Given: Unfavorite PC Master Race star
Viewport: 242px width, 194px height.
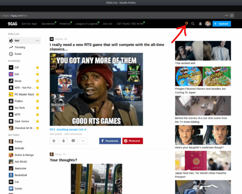Looking at the screenshot, I should tap(37, 95).
